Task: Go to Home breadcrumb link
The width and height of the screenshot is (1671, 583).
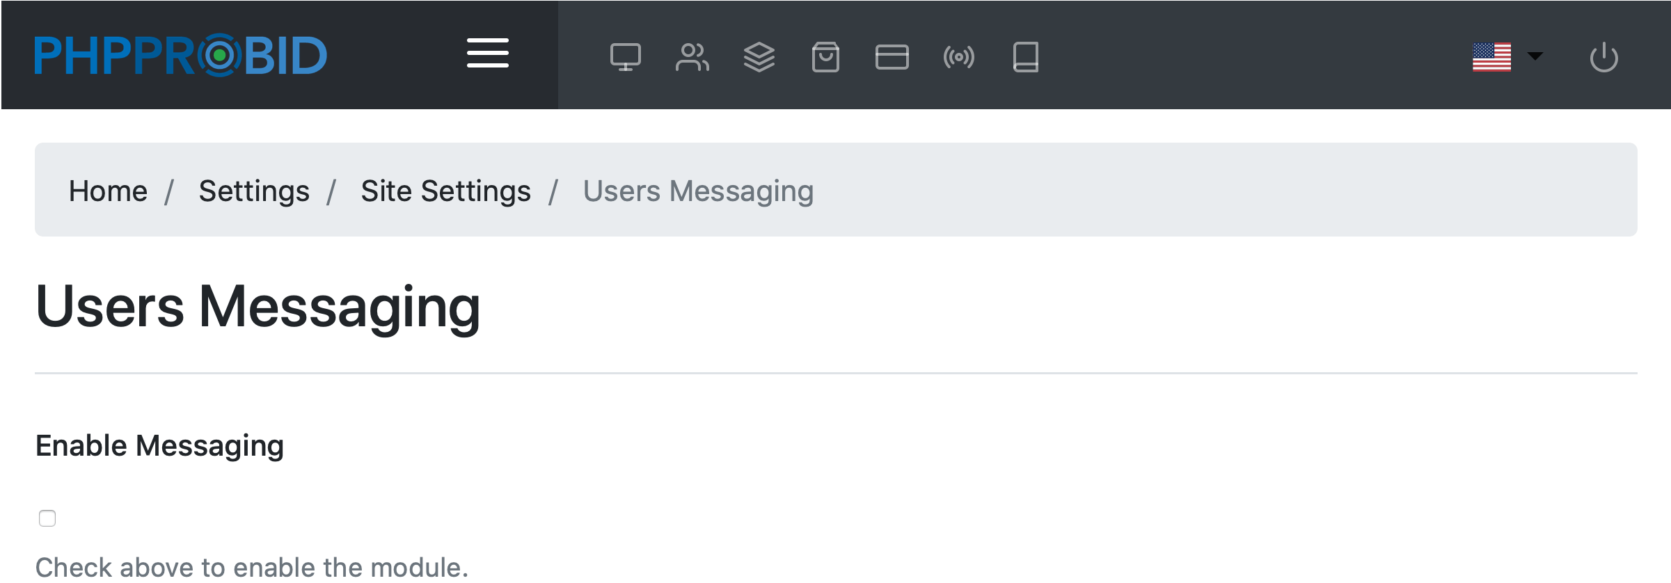Action: [x=108, y=191]
